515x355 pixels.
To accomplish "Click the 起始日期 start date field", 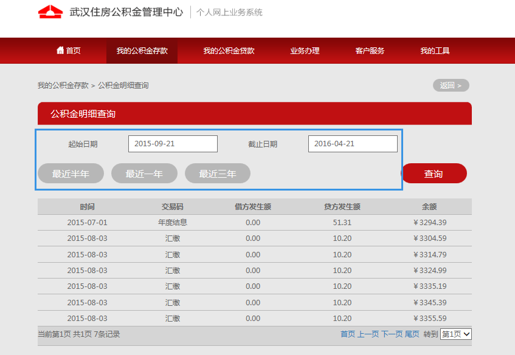I will [x=173, y=144].
